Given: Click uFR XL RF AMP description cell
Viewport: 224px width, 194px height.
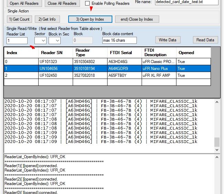Looking at the screenshot, I should tap(159, 75).
